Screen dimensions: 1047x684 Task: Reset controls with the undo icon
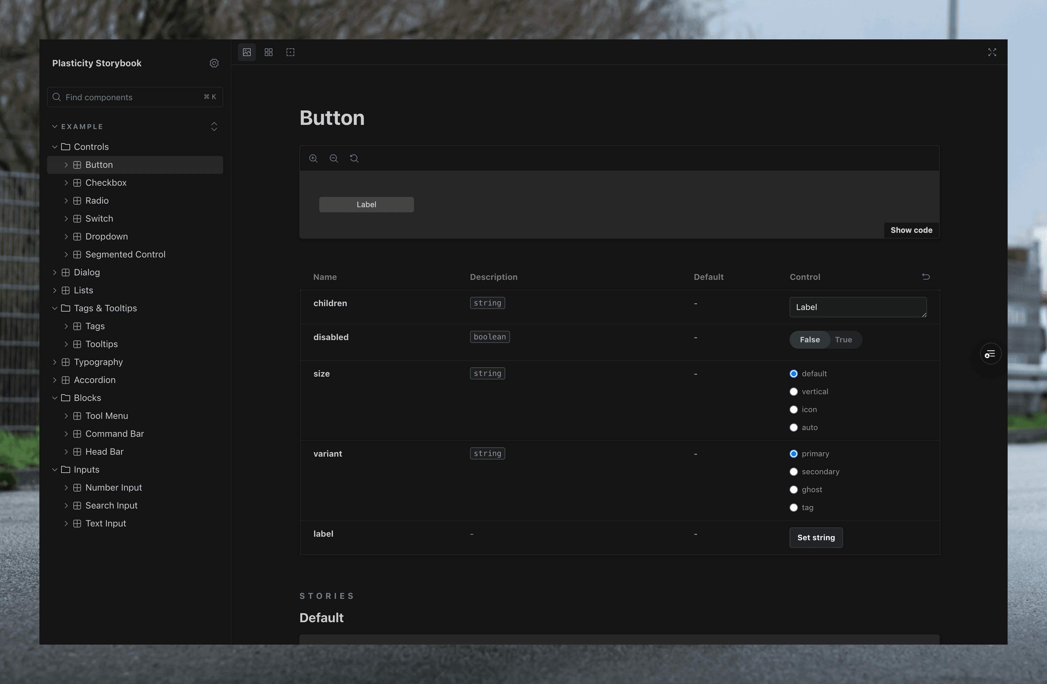pos(926,277)
